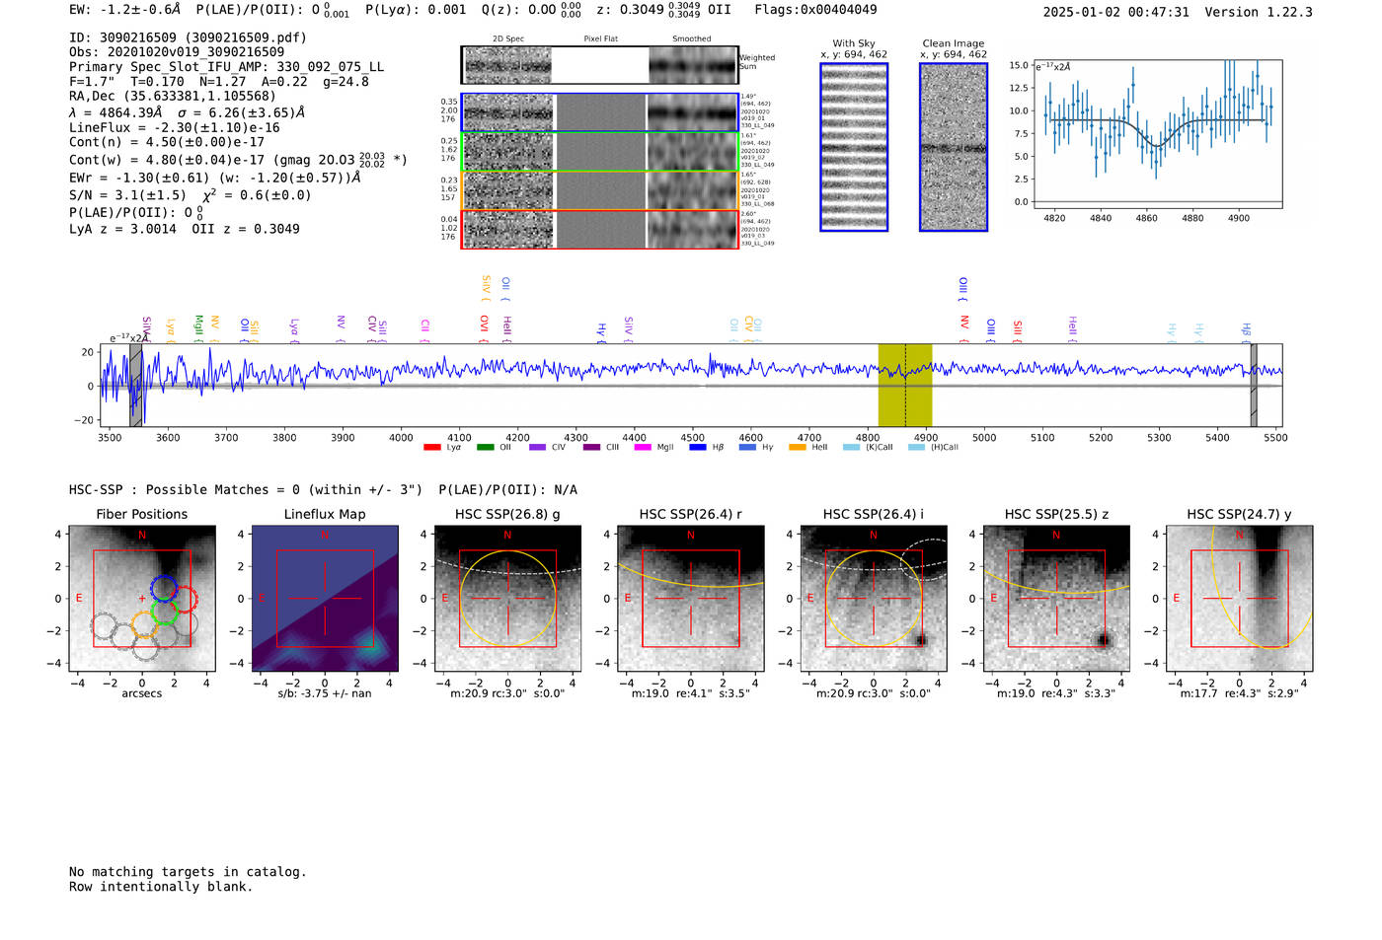The image size is (1382, 940).
Task: Click the Clean Image fiber cutout
Action: pos(954,147)
